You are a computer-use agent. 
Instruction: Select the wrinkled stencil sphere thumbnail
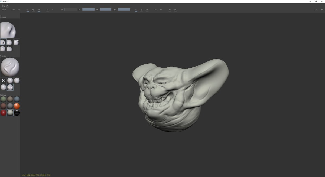[x=10, y=80]
